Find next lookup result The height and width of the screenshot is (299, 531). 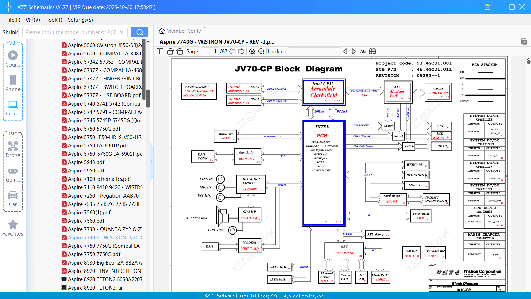point(354,52)
